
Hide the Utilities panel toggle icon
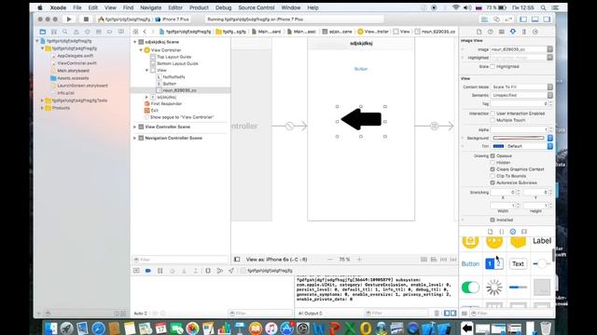tap(548, 19)
